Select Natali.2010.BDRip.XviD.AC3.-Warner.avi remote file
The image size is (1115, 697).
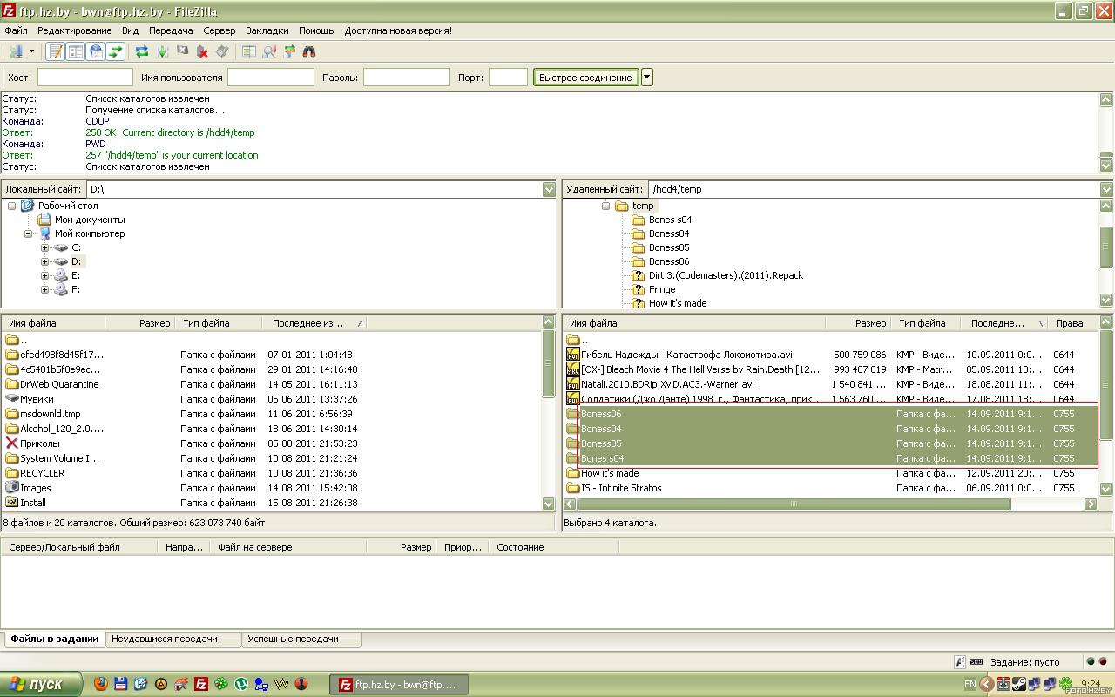click(667, 384)
